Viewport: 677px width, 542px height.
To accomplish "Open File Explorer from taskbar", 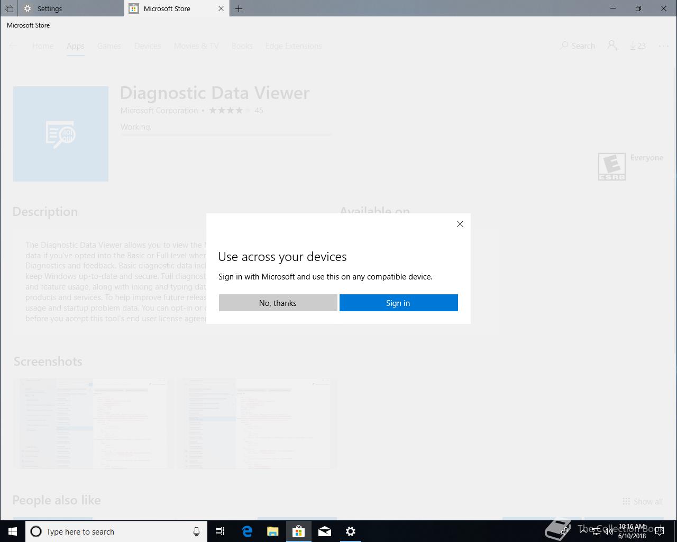I will tap(272, 531).
